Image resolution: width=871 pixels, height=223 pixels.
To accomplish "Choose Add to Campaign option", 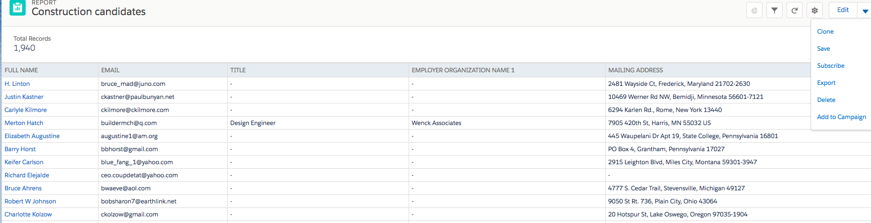I will point(841,117).
